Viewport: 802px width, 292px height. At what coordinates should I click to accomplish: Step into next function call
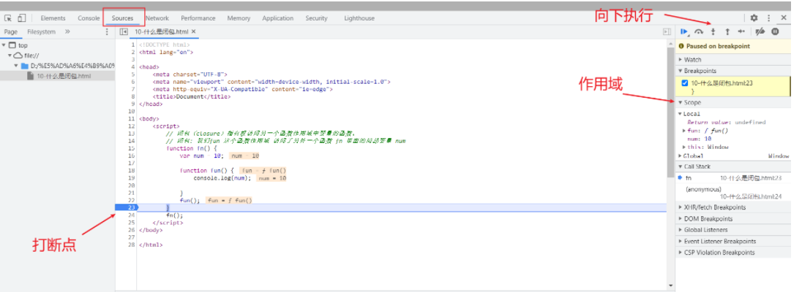point(713,31)
